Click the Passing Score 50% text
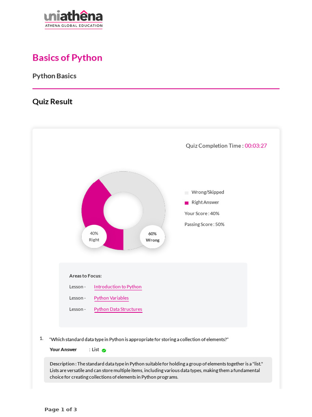Image resolution: width=312 pixels, height=417 pixels. [x=204, y=224]
